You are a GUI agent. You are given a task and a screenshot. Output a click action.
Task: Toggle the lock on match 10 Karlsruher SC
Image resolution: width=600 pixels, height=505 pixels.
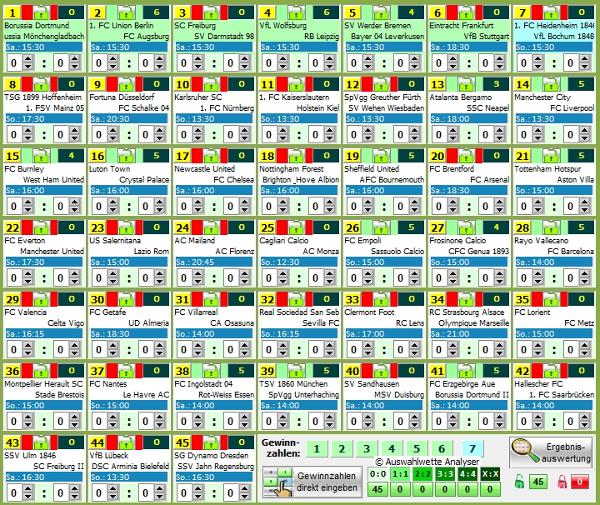211,84
